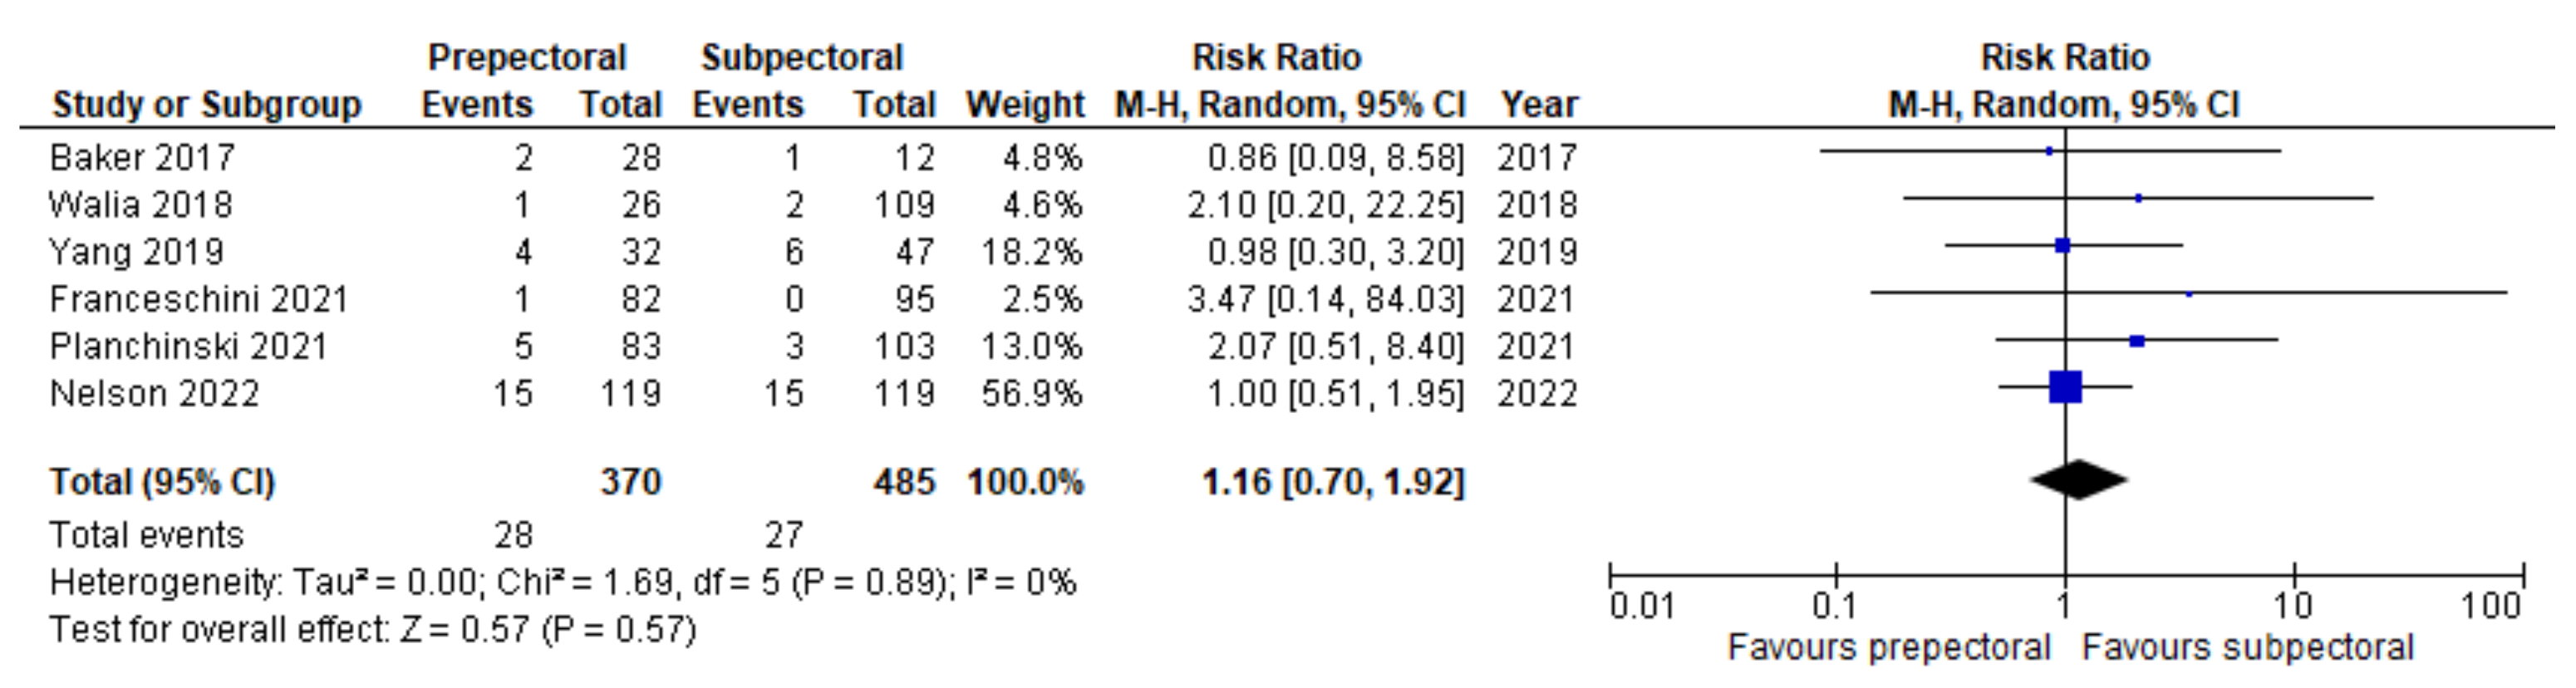Click the Prepectoral group heading
Viewport: 2576px width, 688px height.
pyautogui.click(x=527, y=57)
